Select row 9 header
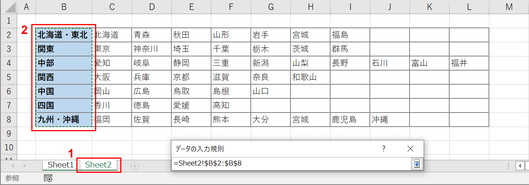 pos(8,134)
